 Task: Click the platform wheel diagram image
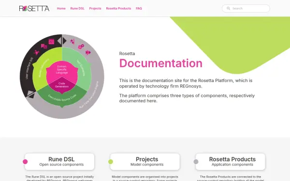coord(62,76)
